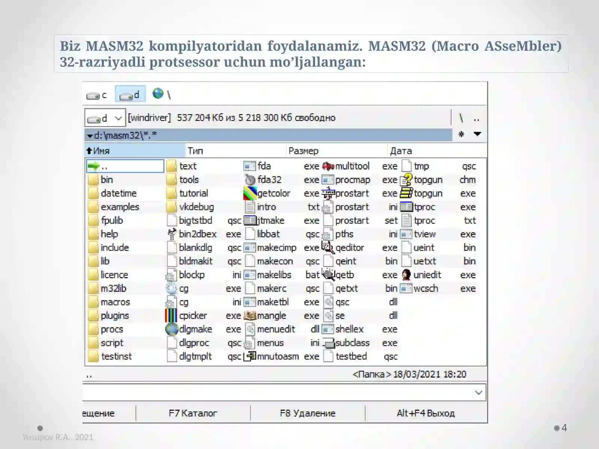Image resolution: width=599 pixels, height=449 pixels.
Task: Click the fda32 exe stopwatch icon
Action: [x=249, y=180]
